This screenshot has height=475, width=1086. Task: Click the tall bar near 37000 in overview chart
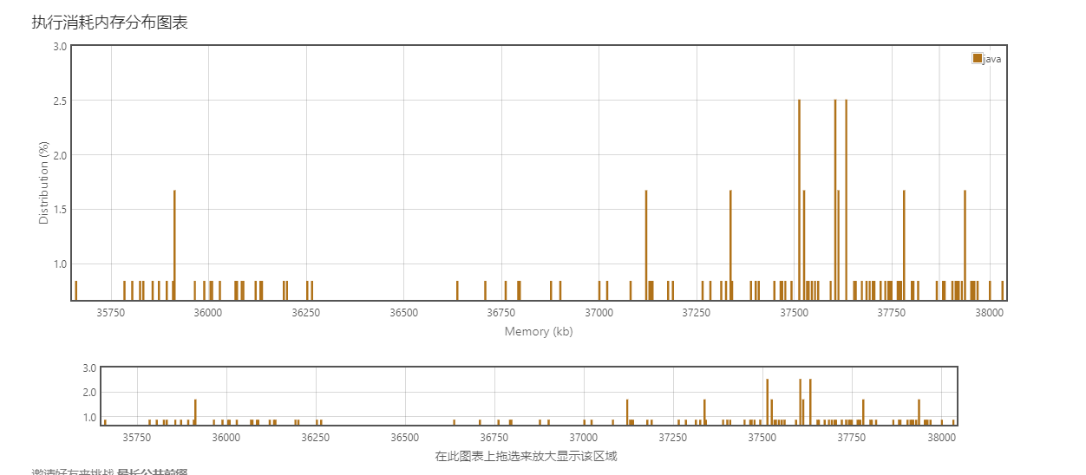coord(627,413)
